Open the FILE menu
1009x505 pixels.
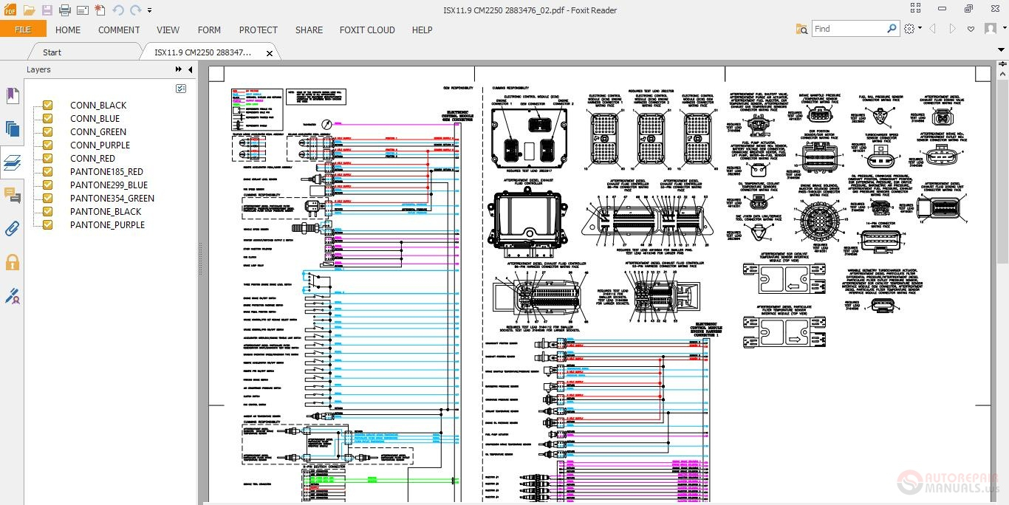[x=23, y=30]
